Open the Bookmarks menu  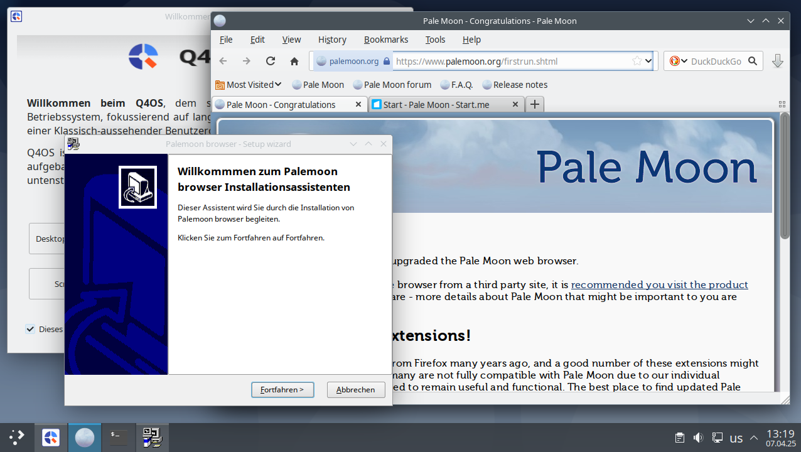coord(385,40)
